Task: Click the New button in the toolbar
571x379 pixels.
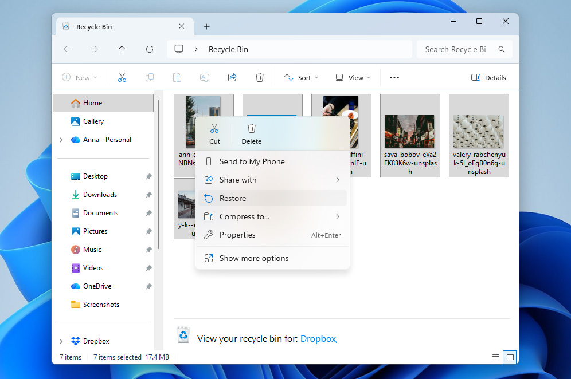Action: pos(80,77)
